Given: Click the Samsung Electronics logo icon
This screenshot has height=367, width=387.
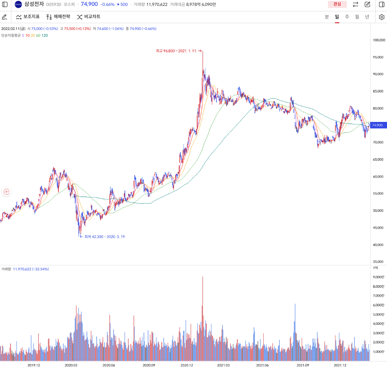Looking at the screenshot, I should tap(18, 5).
